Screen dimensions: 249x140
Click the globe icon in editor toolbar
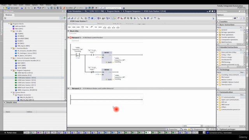point(131,18)
